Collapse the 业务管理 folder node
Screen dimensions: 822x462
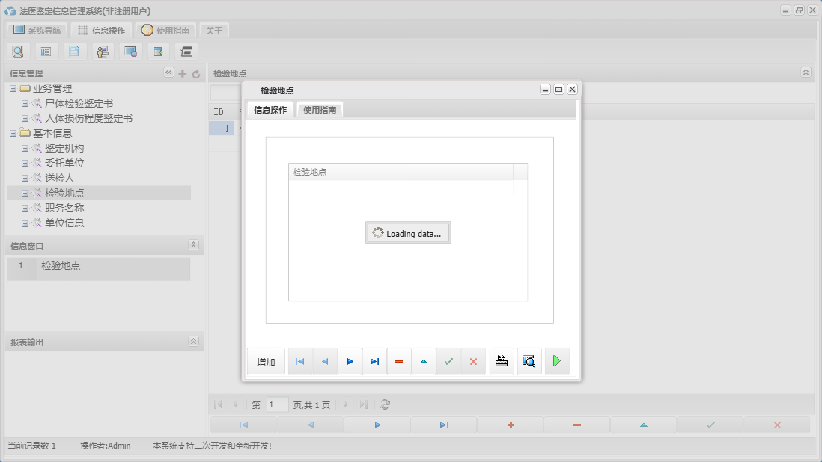13,89
